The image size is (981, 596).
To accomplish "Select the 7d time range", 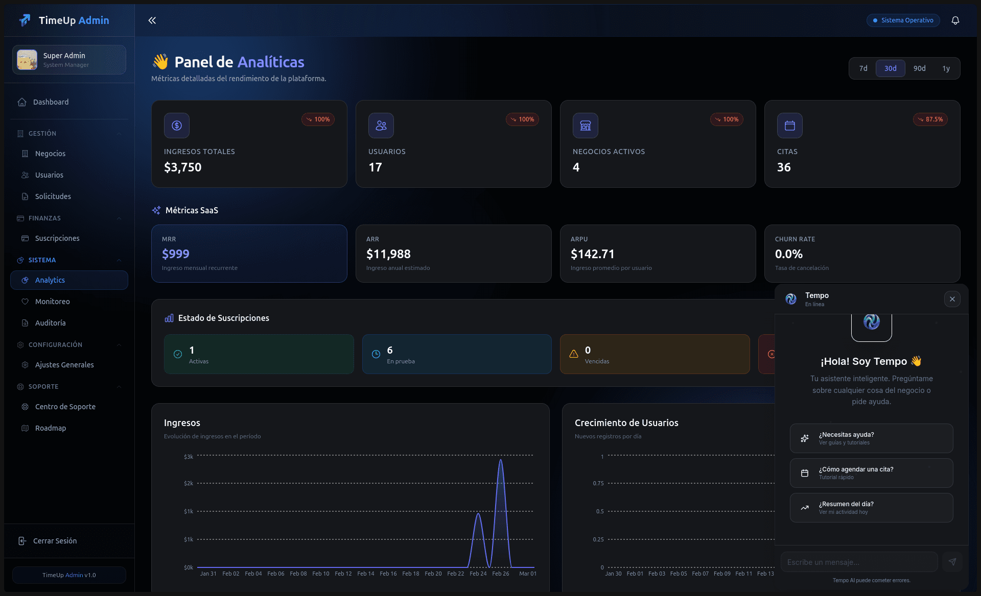I will pos(863,68).
